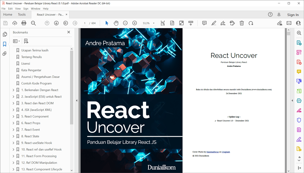This screenshot has width=304, height=173.
Task: Click the upload to cloud icon
Action: click(x=15, y=23)
